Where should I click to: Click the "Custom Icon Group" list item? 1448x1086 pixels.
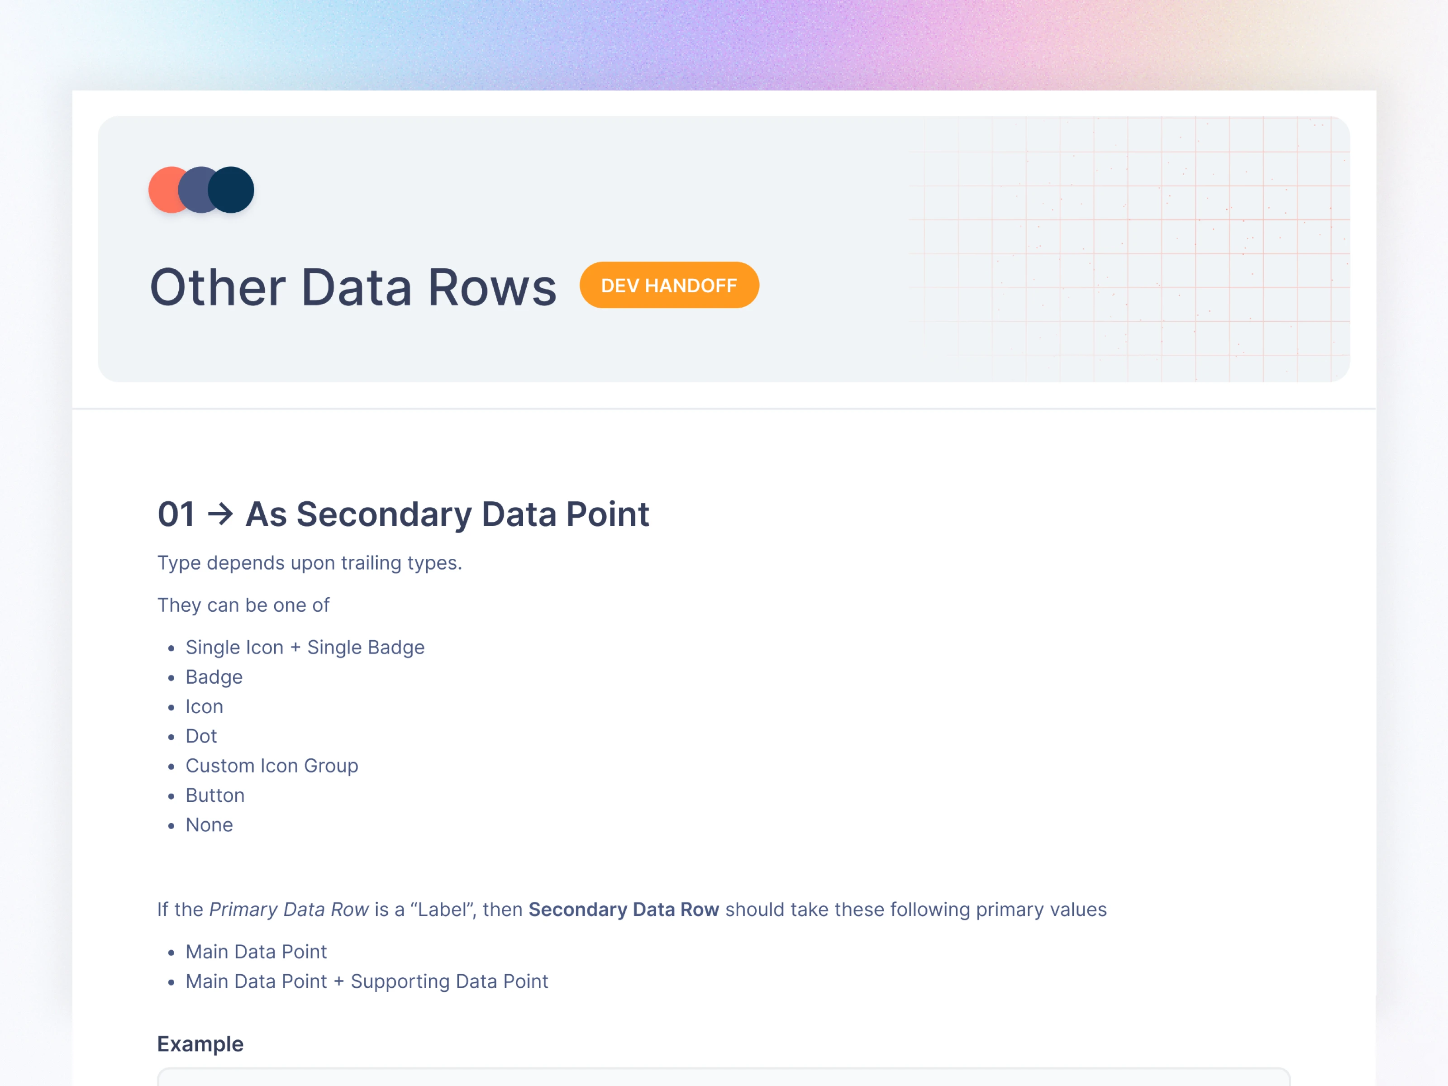pyautogui.click(x=271, y=765)
